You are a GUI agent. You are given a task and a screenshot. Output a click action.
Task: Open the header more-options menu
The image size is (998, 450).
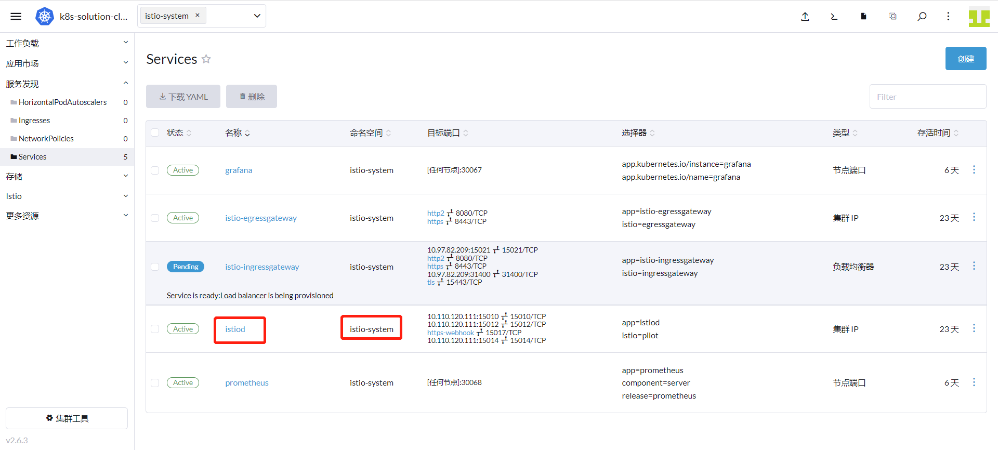click(x=948, y=16)
